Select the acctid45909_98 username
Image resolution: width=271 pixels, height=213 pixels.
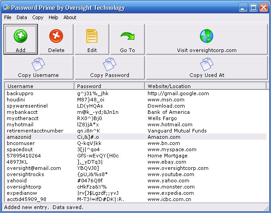tap(26, 199)
